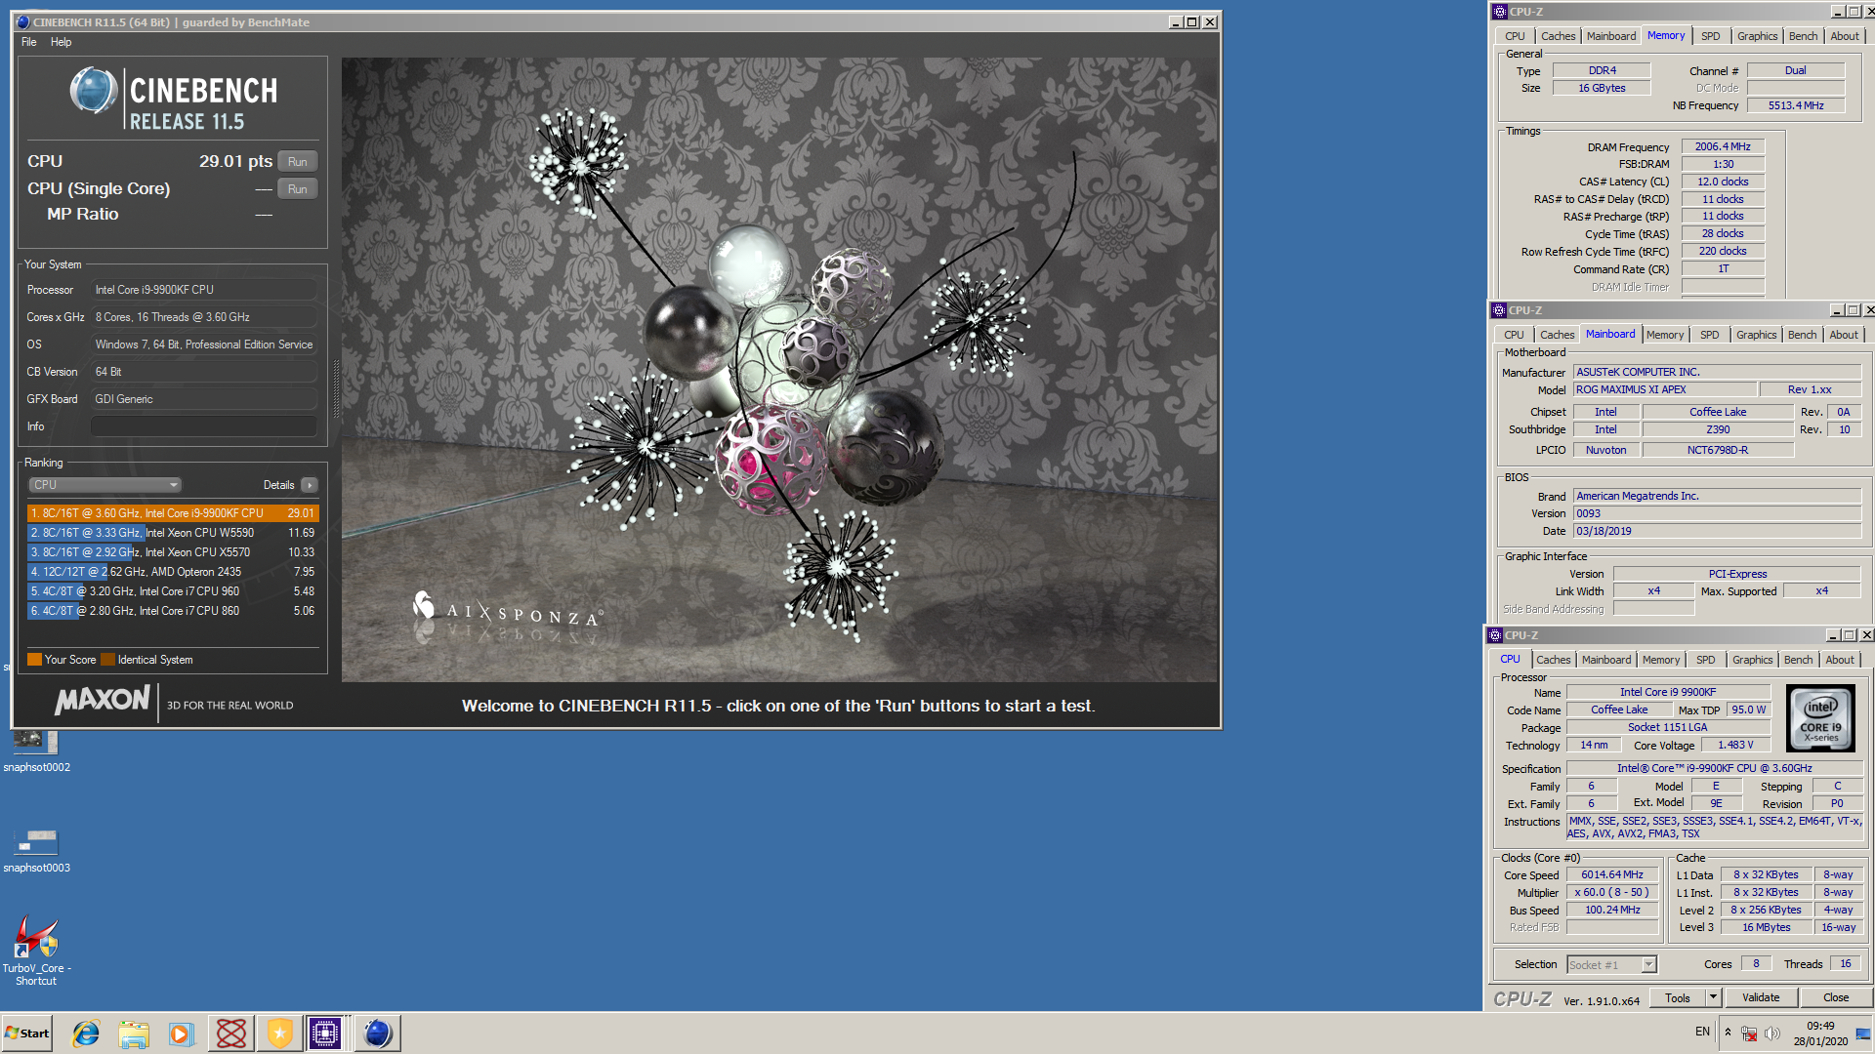Switch to CPU-Z via taskbar chip icon

pos(325,1034)
